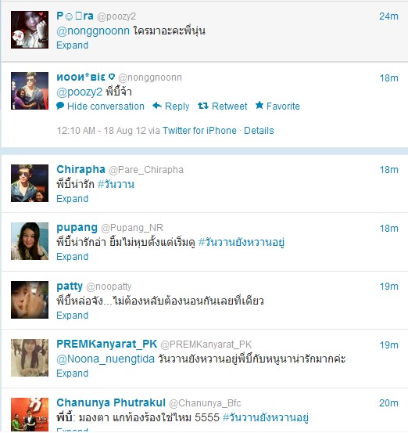Open @nonggnoonn profile picture
Screen dimensions: 408x433
pos(30,91)
